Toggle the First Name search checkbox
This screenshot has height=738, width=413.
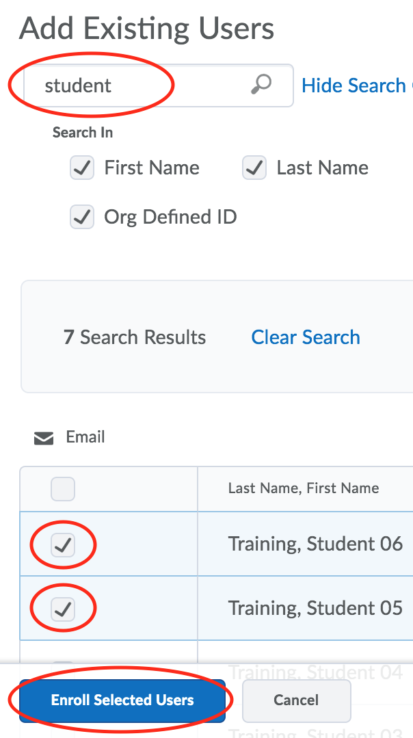pos(82,168)
